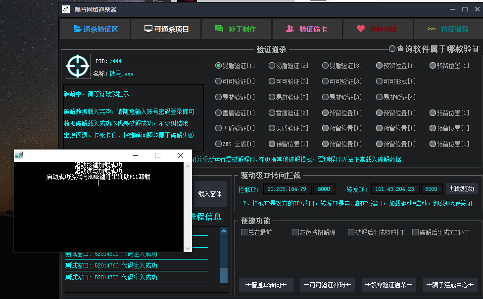The width and height of the screenshot is (483, 299).
Task: Click the crosshair target process picker icon
Action: [78, 66]
